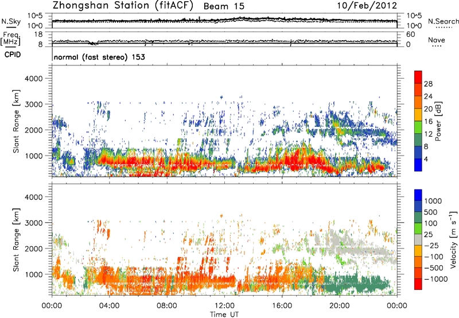Select the top red swatch of power colorbar
The width and height of the screenshot is (459, 318).
tap(418, 77)
